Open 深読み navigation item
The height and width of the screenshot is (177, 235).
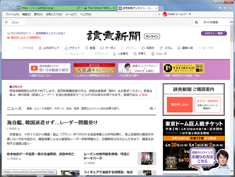tap(148, 48)
